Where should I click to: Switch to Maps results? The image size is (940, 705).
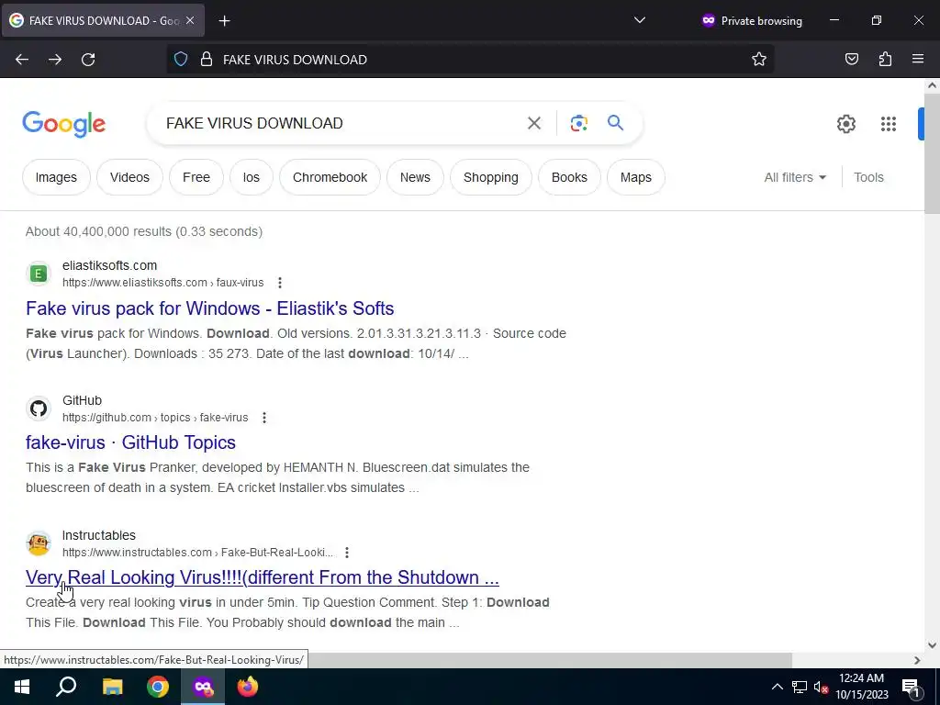635,177
